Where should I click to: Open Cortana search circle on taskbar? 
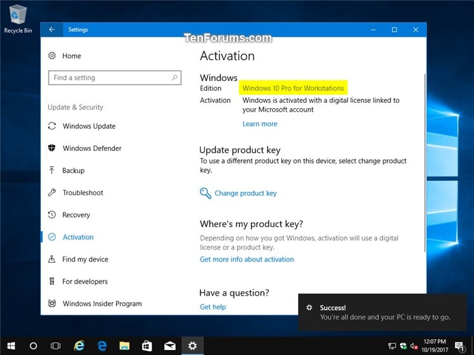33,346
